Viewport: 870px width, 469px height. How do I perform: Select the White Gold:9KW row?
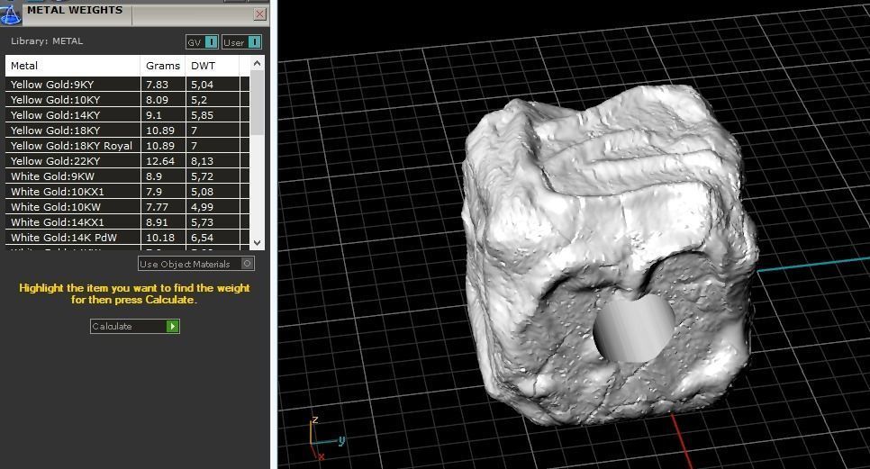tap(128, 176)
